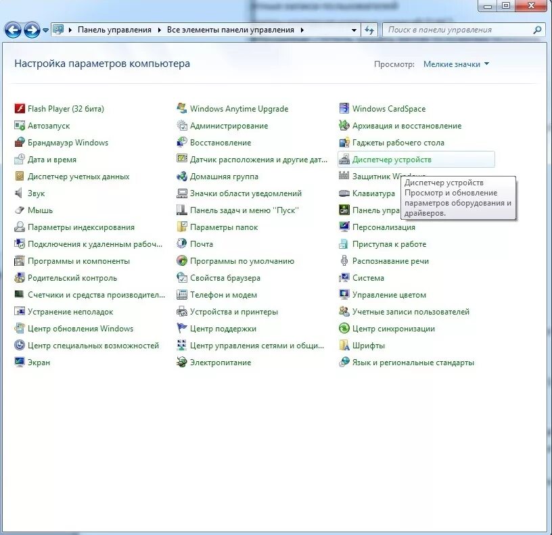Open the Программы и компоненты icon
Image resolution: width=552 pixels, height=535 pixels.
tap(20, 260)
